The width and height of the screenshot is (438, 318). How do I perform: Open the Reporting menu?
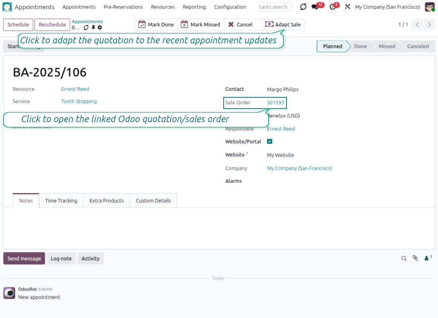[x=194, y=7]
